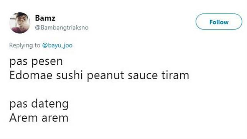Screen dimensions: 247x139
Task: Click the blank gap between tweet paragraphs
Action: coord(99,90)
